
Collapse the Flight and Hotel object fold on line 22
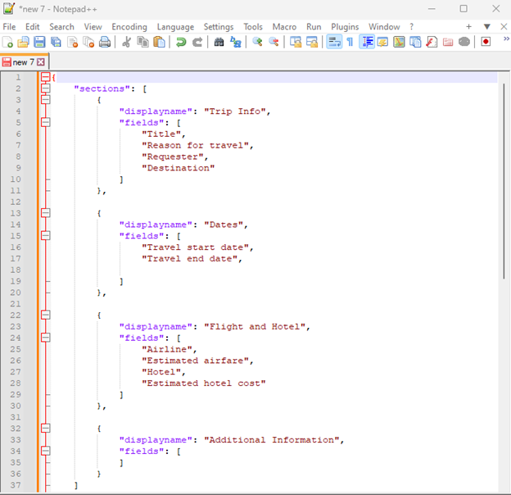point(45,315)
